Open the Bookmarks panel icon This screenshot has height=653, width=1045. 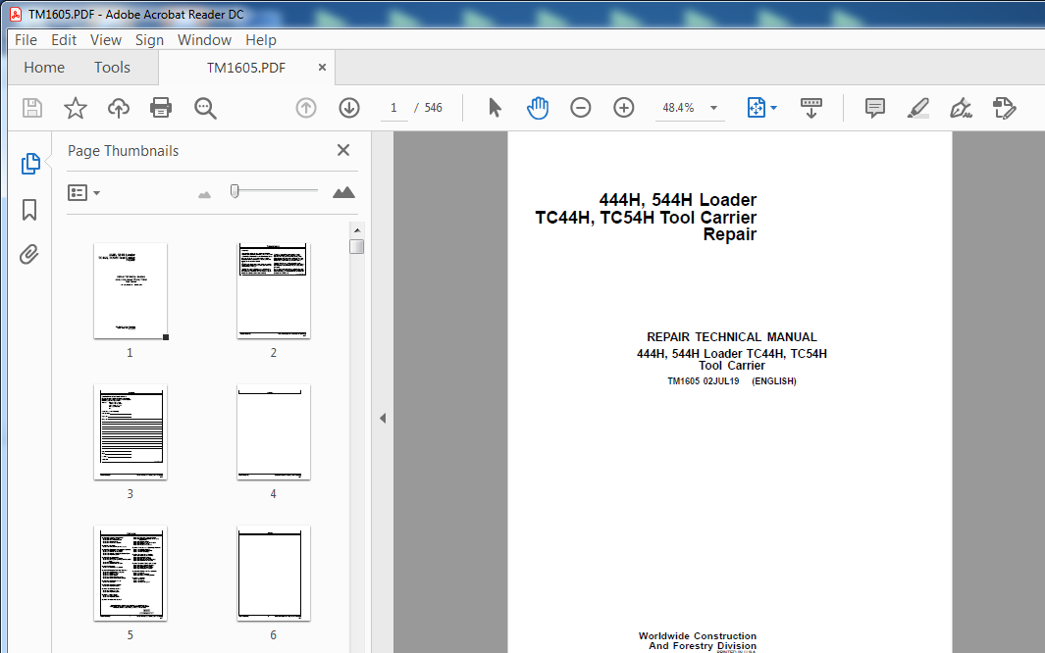29,210
